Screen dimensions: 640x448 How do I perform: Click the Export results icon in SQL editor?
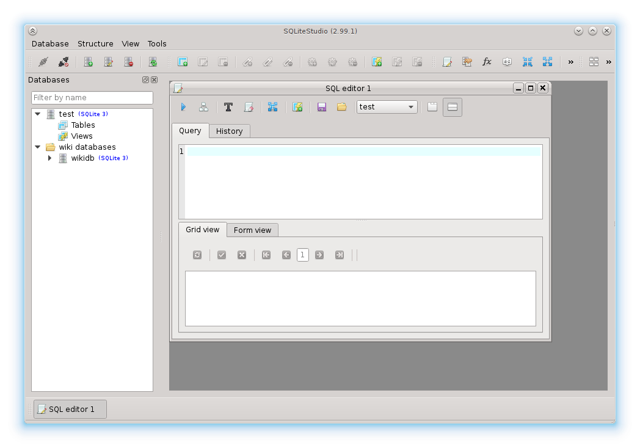pyautogui.click(x=272, y=107)
